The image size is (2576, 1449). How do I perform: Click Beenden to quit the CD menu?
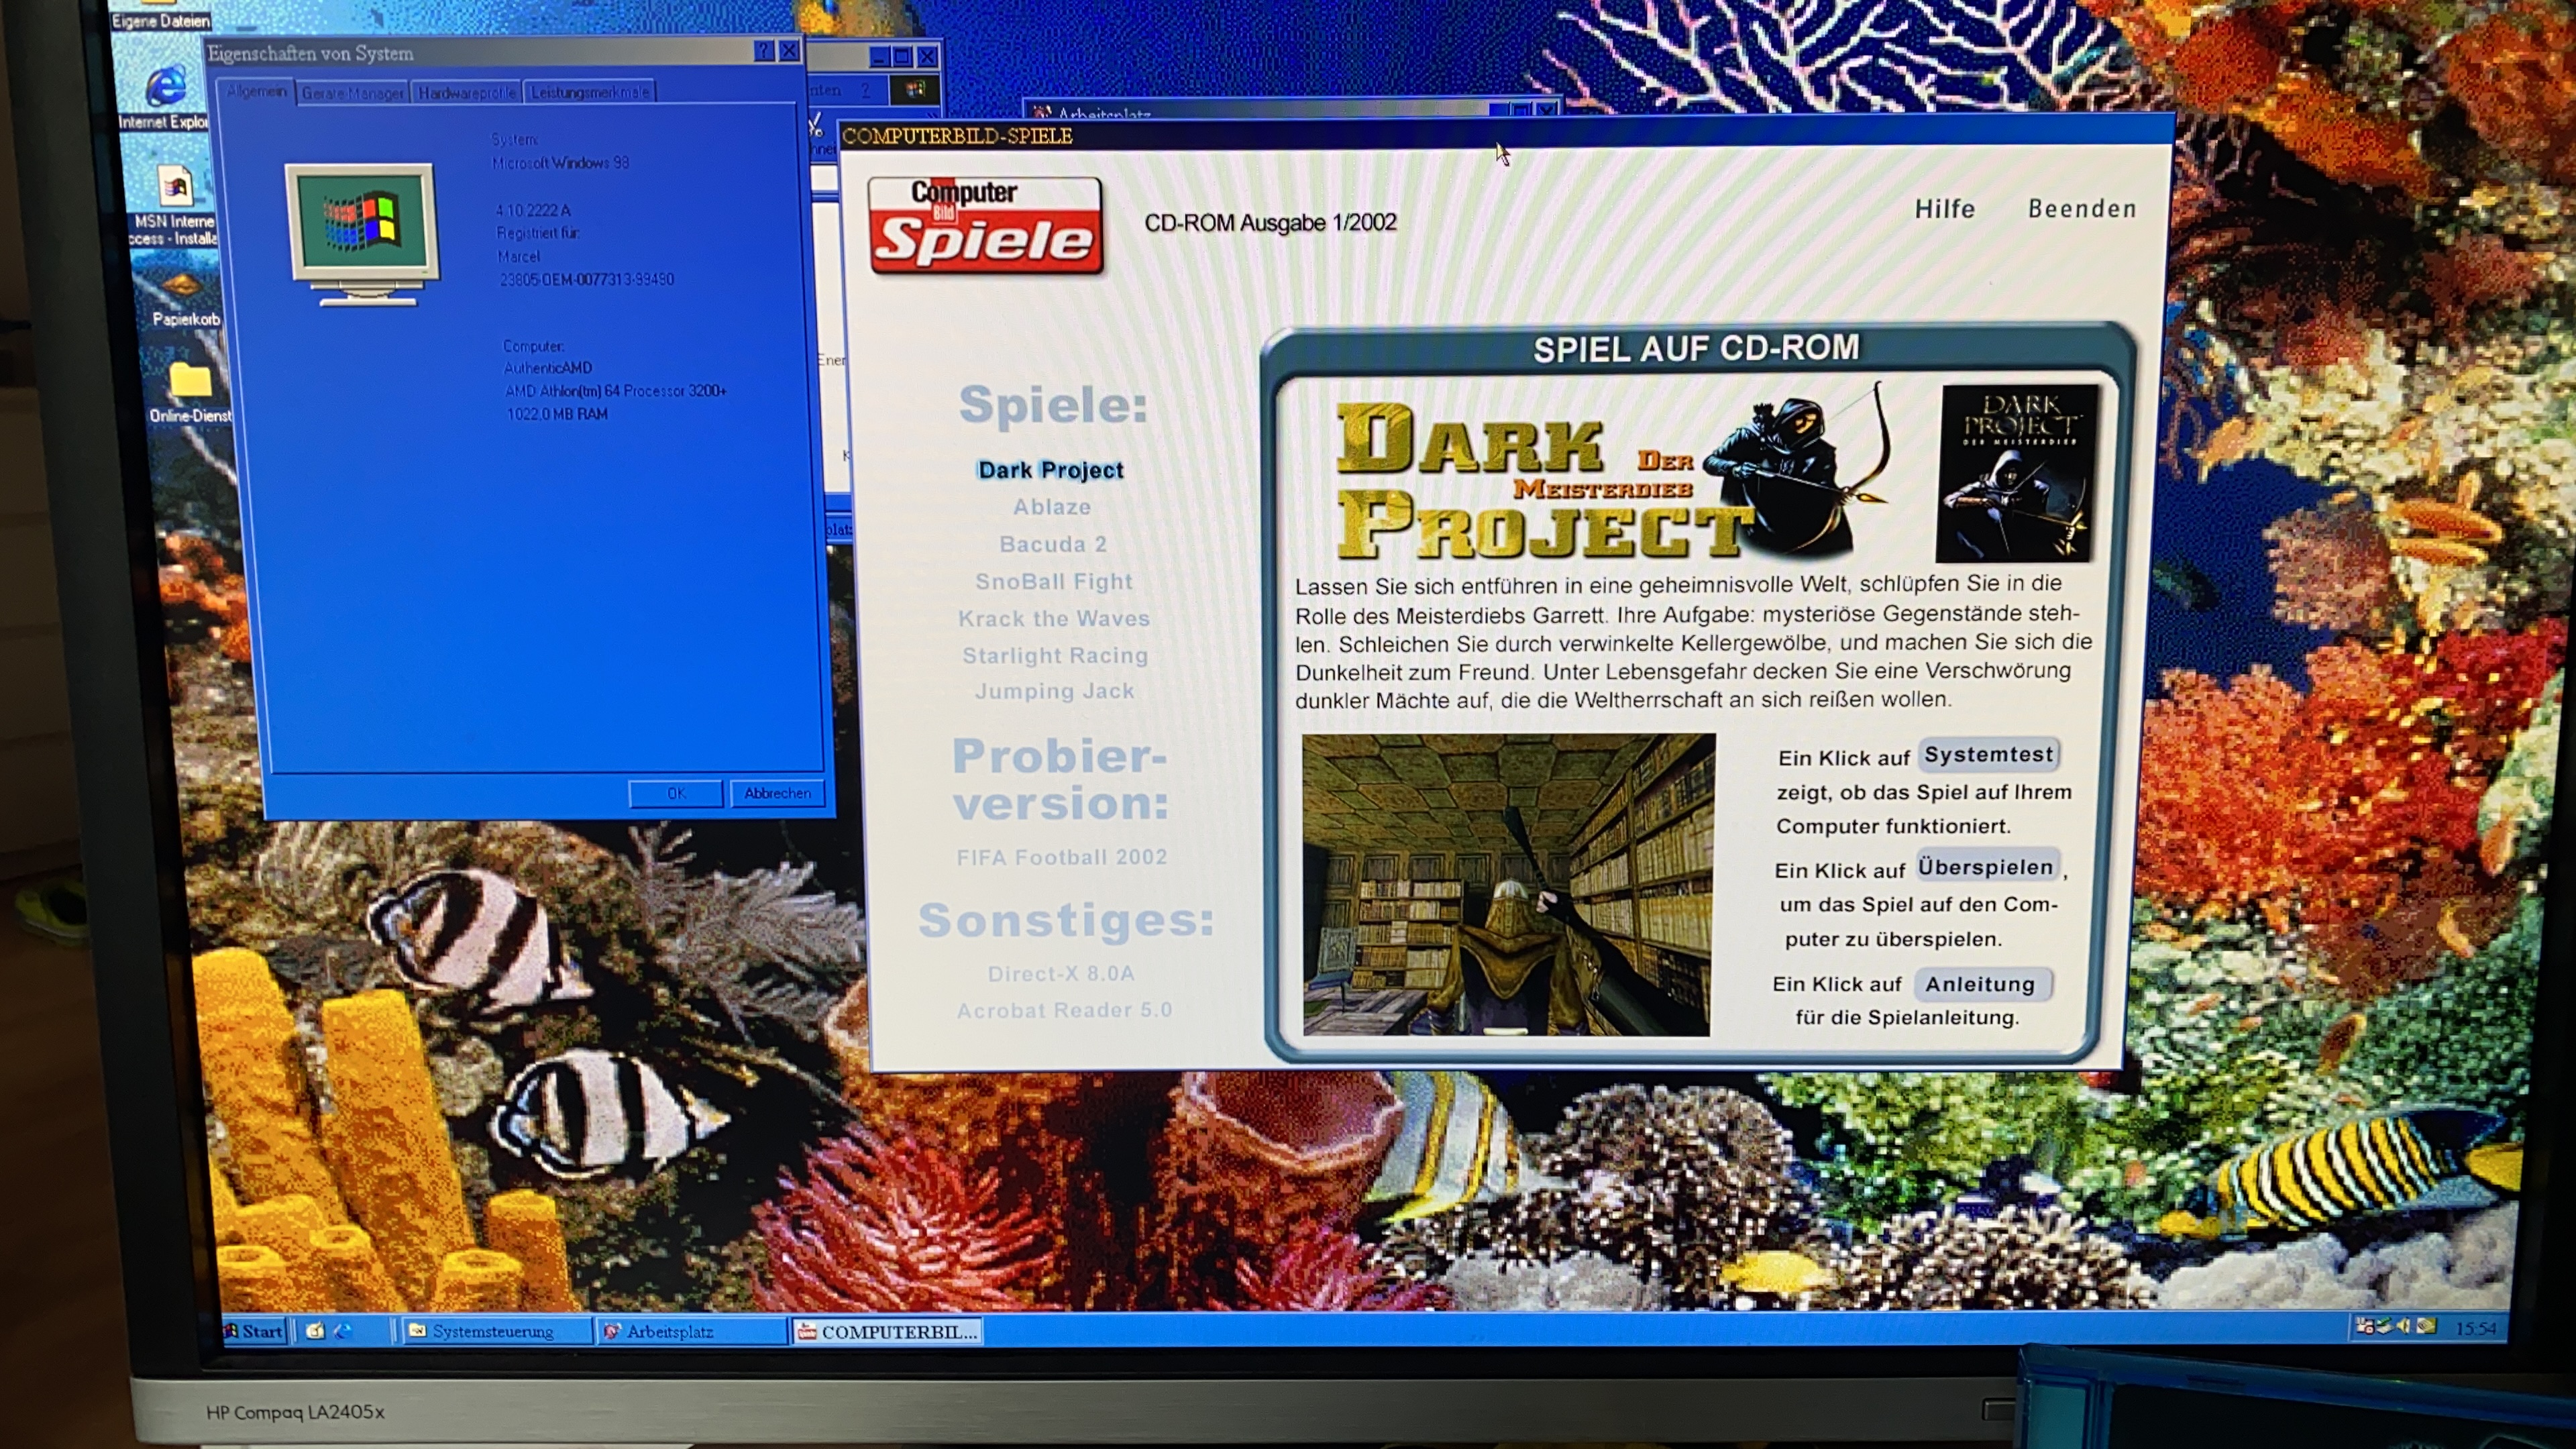[x=2081, y=209]
